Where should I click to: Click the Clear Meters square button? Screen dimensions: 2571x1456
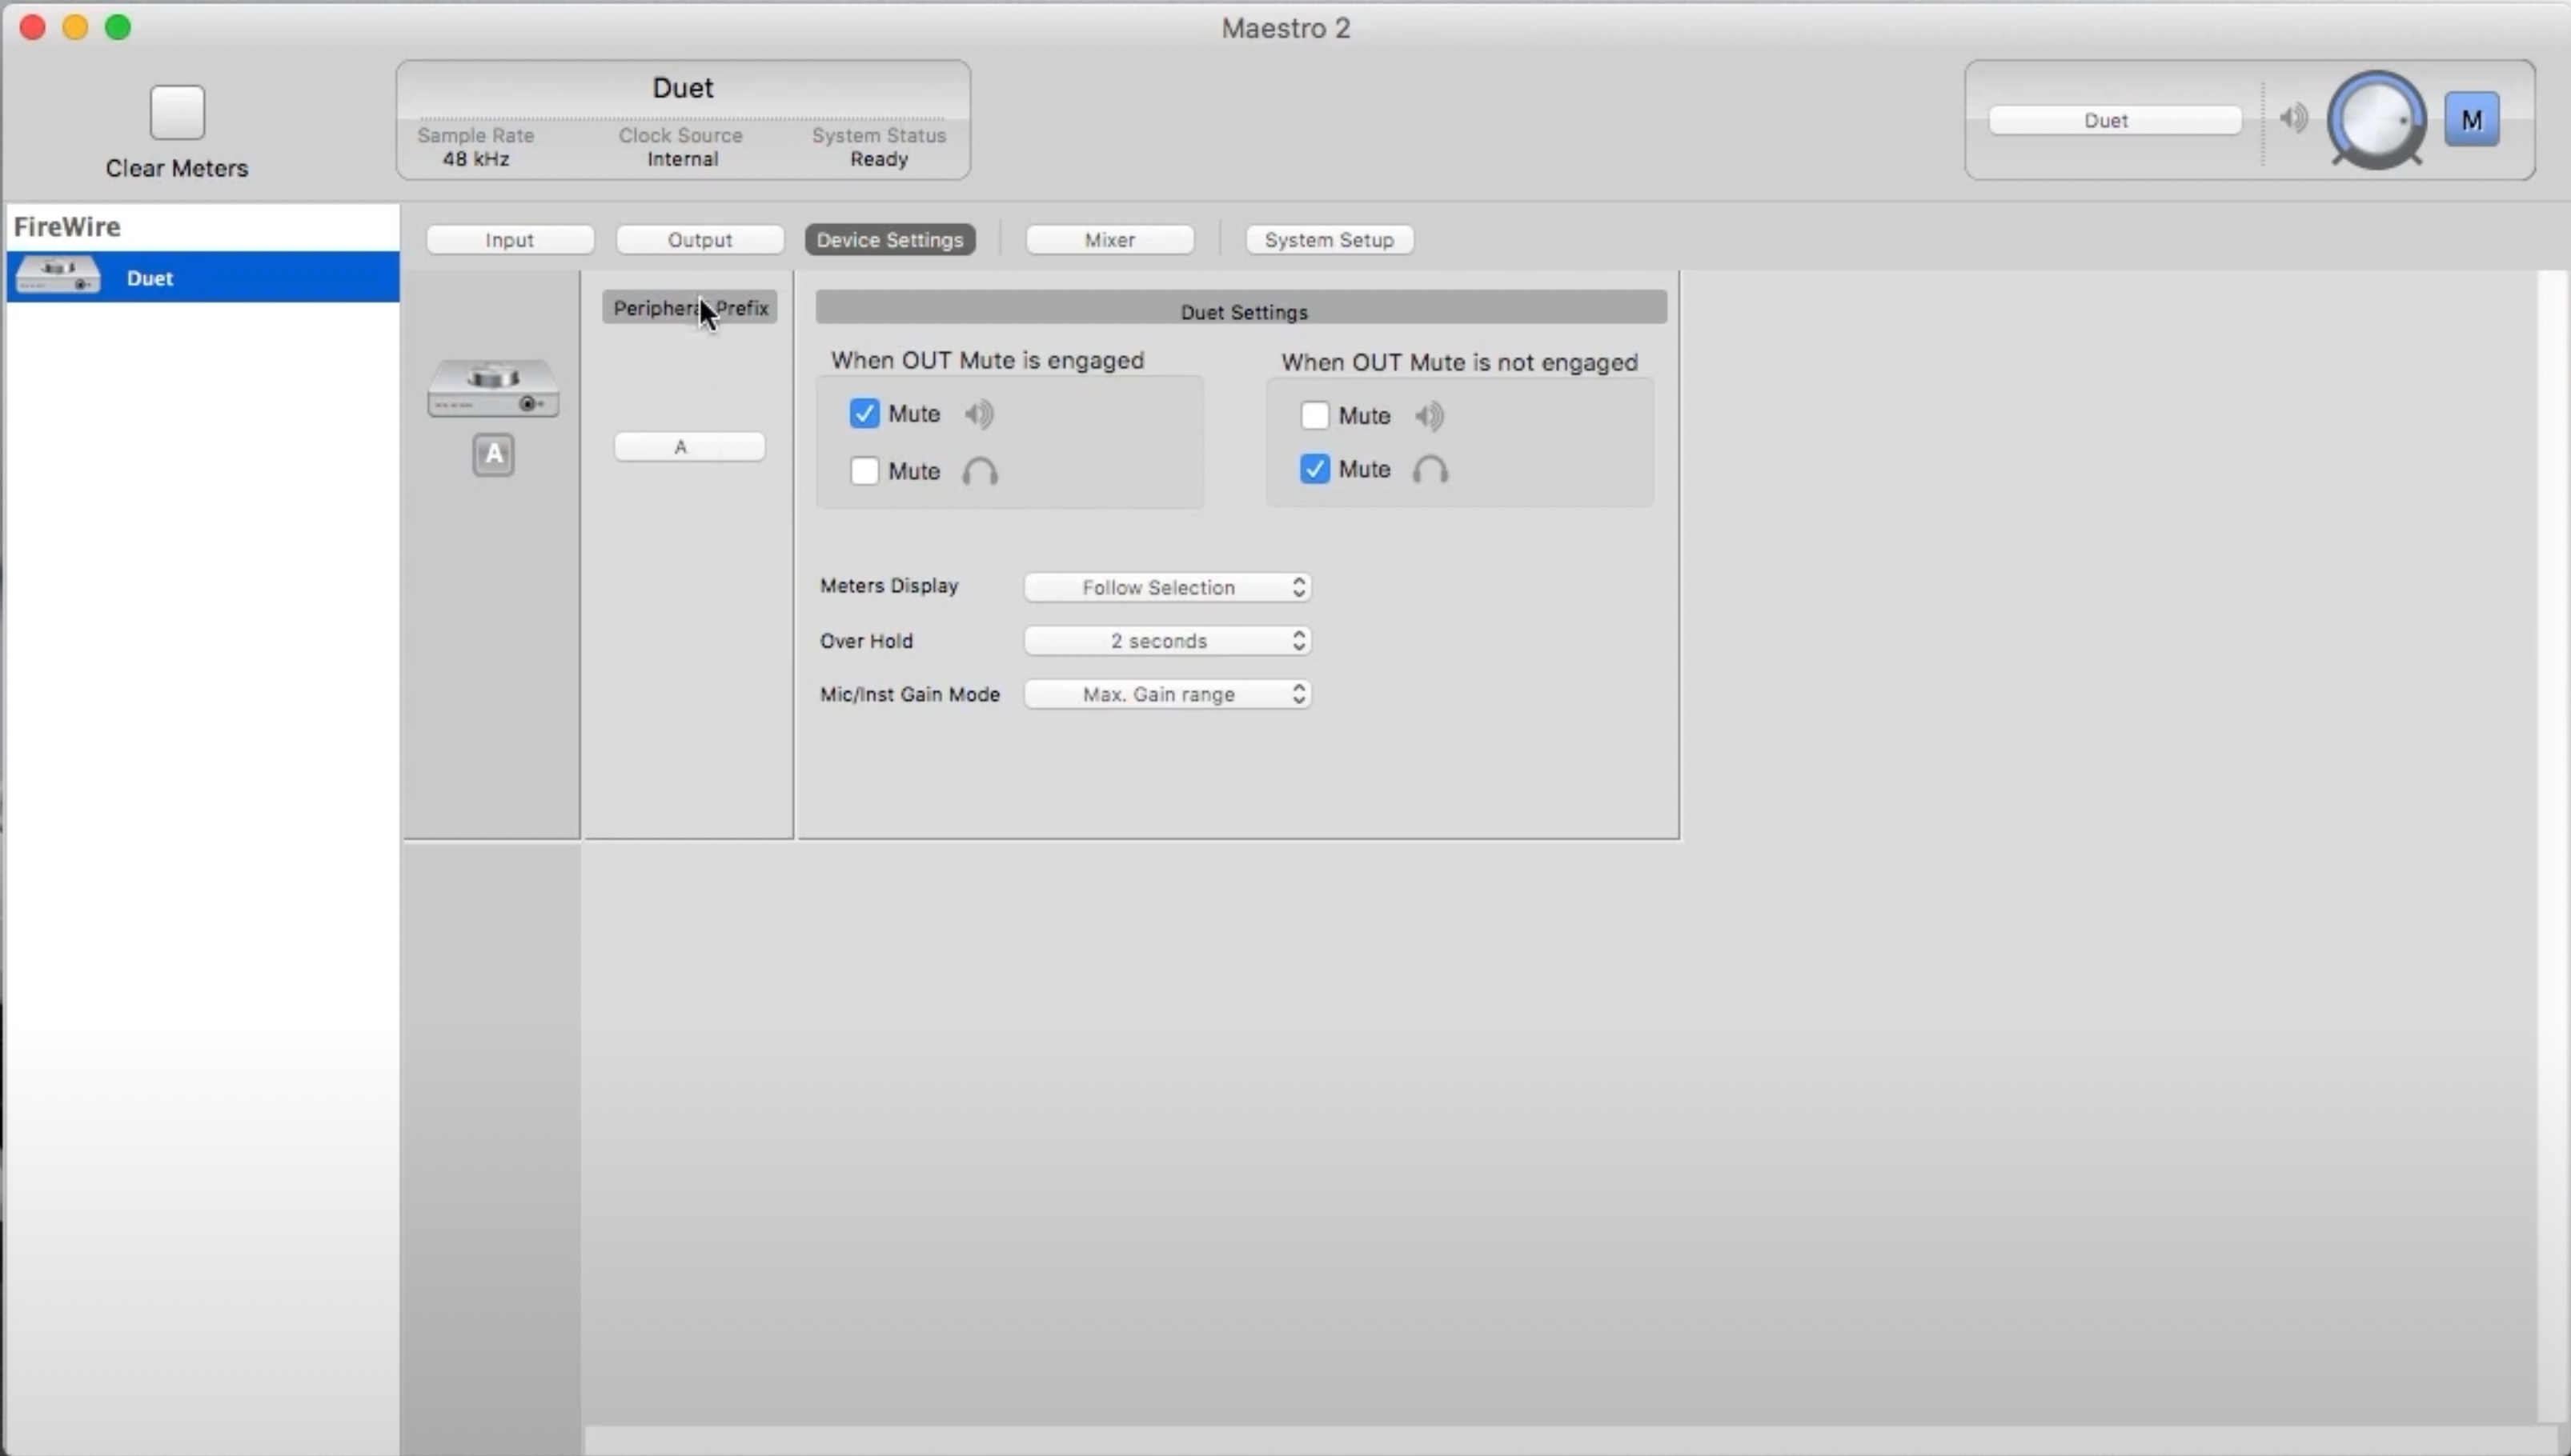[x=177, y=112]
